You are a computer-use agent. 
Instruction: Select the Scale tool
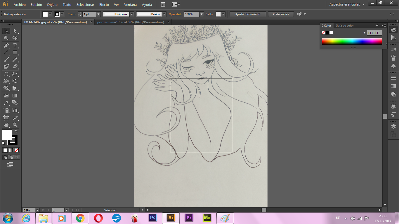(x=15, y=74)
